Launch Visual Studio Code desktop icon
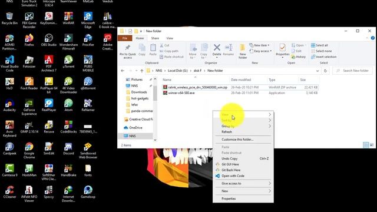This screenshot has height=212, width=377. (x=9, y=64)
